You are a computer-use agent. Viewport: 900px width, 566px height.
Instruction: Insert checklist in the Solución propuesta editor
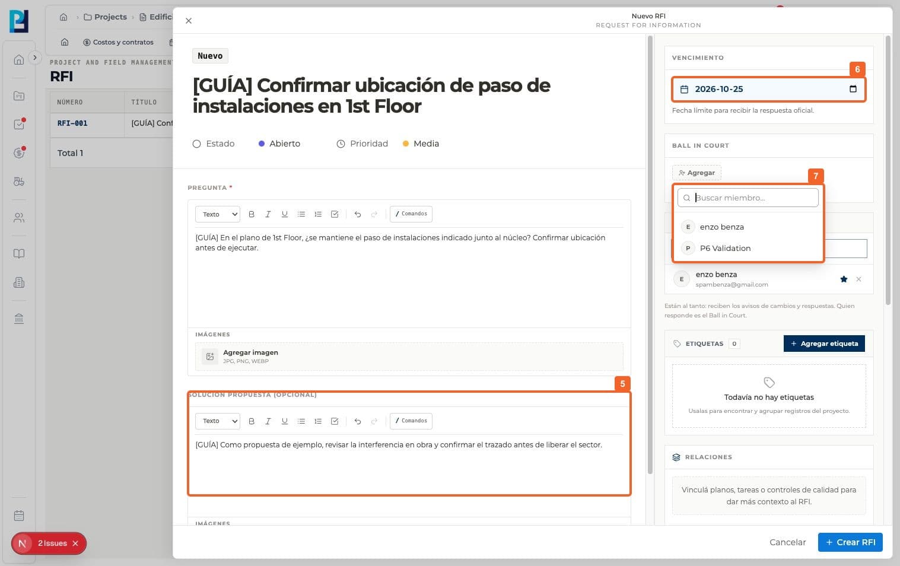point(335,421)
